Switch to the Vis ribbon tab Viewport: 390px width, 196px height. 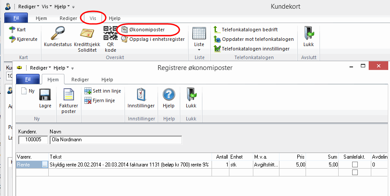(93, 18)
